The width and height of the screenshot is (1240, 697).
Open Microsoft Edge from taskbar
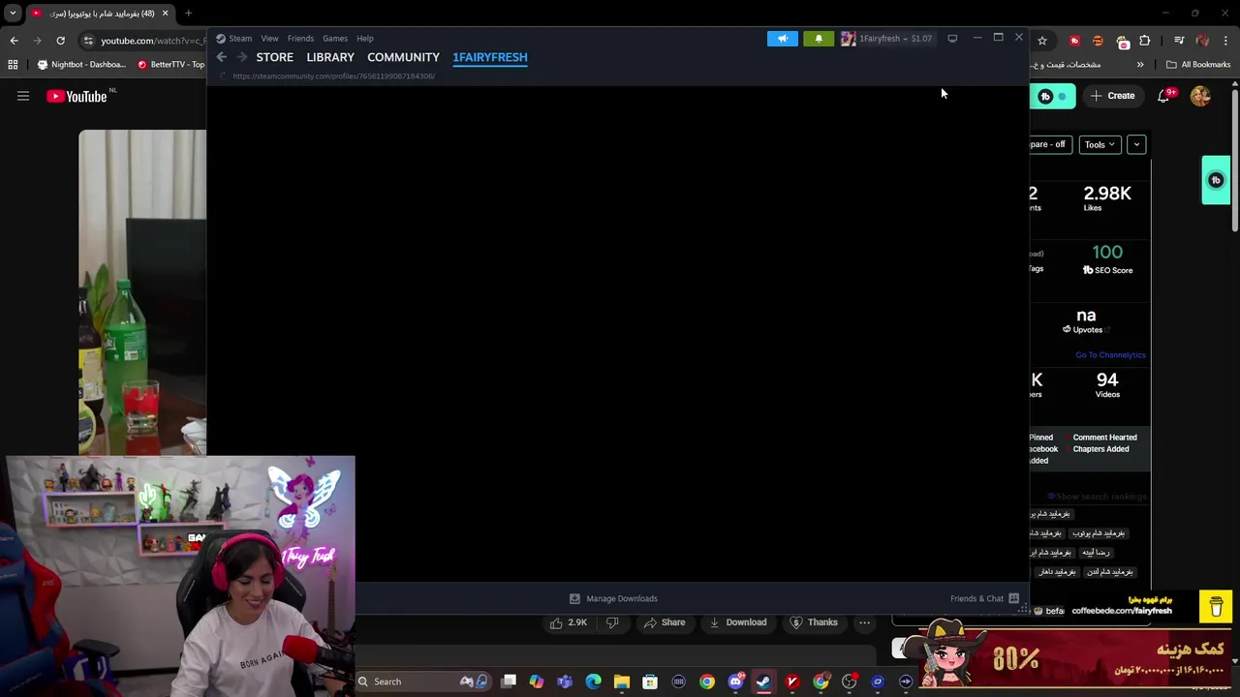click(594, 682)
